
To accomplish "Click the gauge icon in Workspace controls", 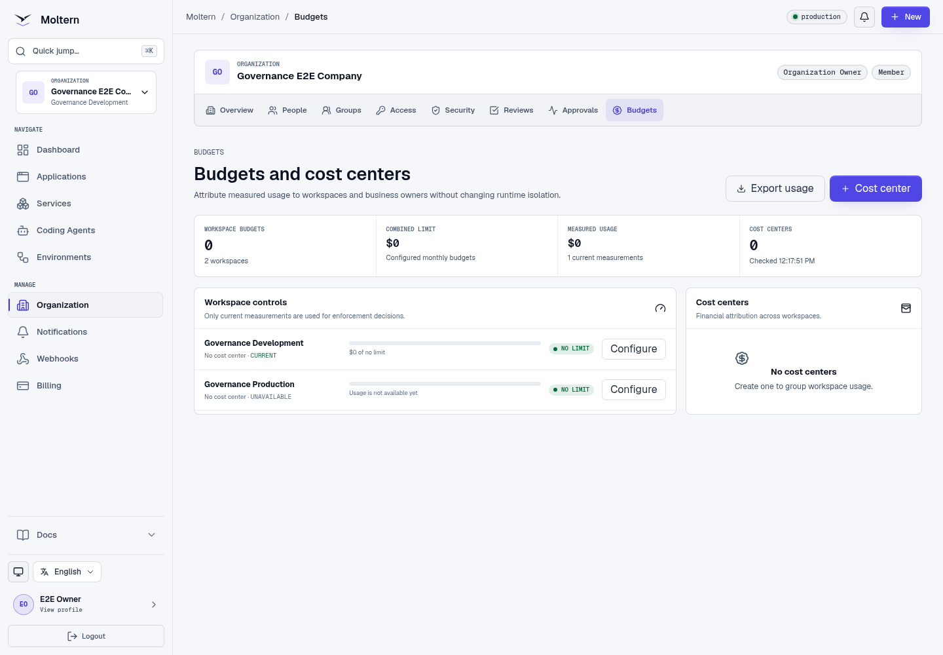I will (x=660, y=309).
